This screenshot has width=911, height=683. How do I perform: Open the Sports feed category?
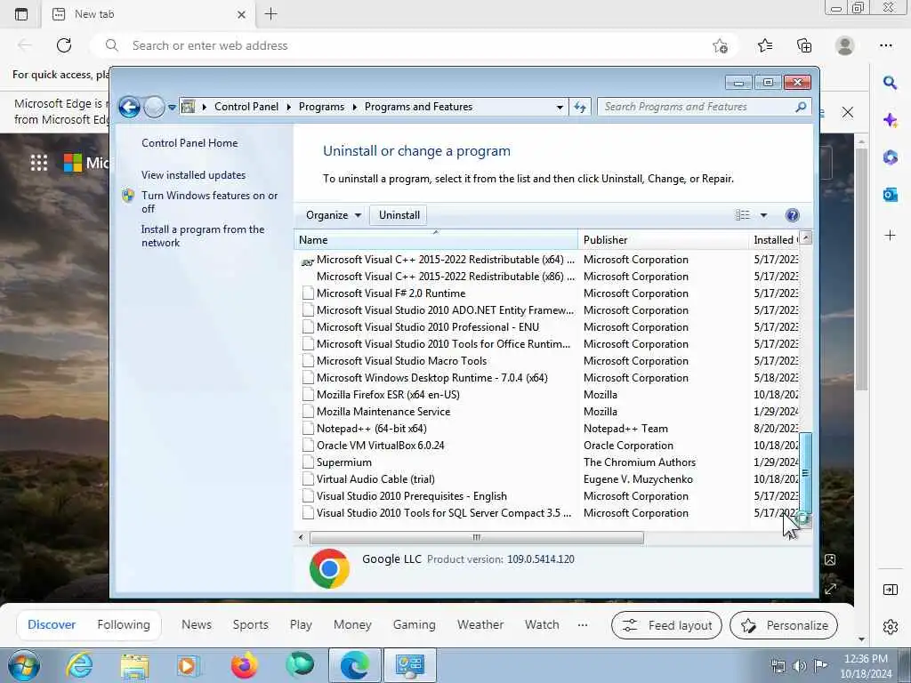point(250,625)
